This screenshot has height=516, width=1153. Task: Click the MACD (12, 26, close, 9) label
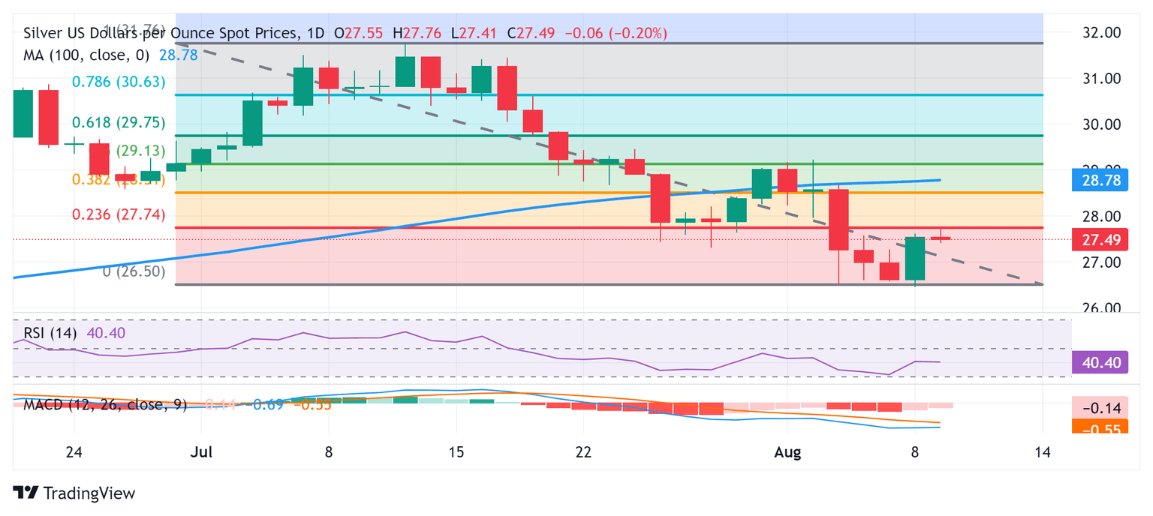tap(105, 405)
